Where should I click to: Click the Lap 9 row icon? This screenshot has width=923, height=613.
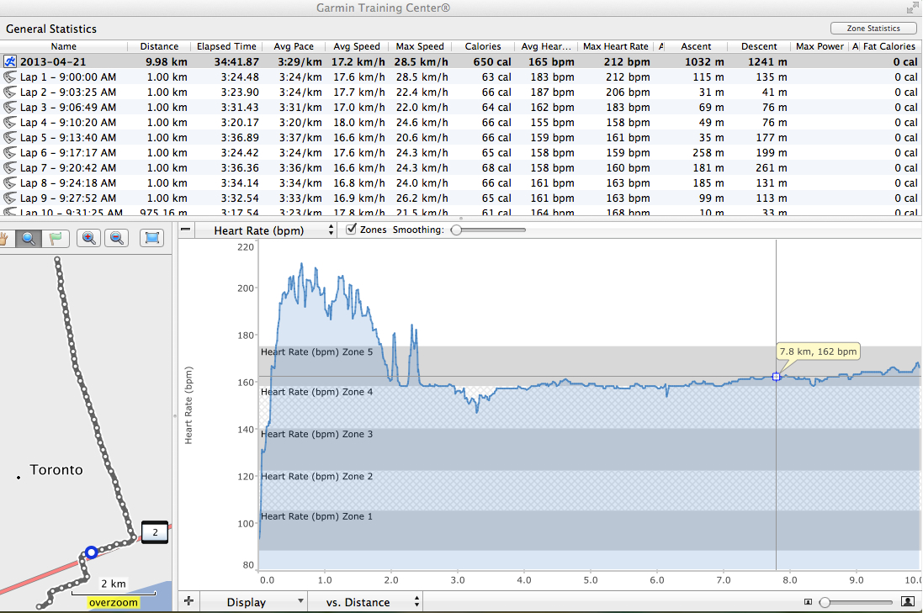[9, 198]
